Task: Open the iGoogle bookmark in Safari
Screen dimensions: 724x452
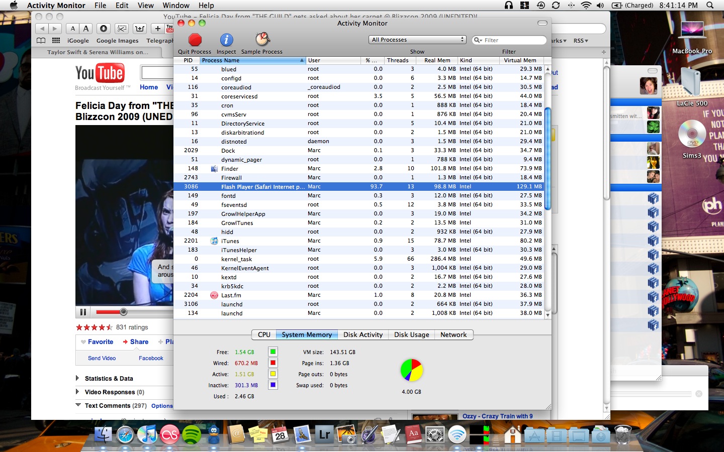Action: (x=78, y=41)
